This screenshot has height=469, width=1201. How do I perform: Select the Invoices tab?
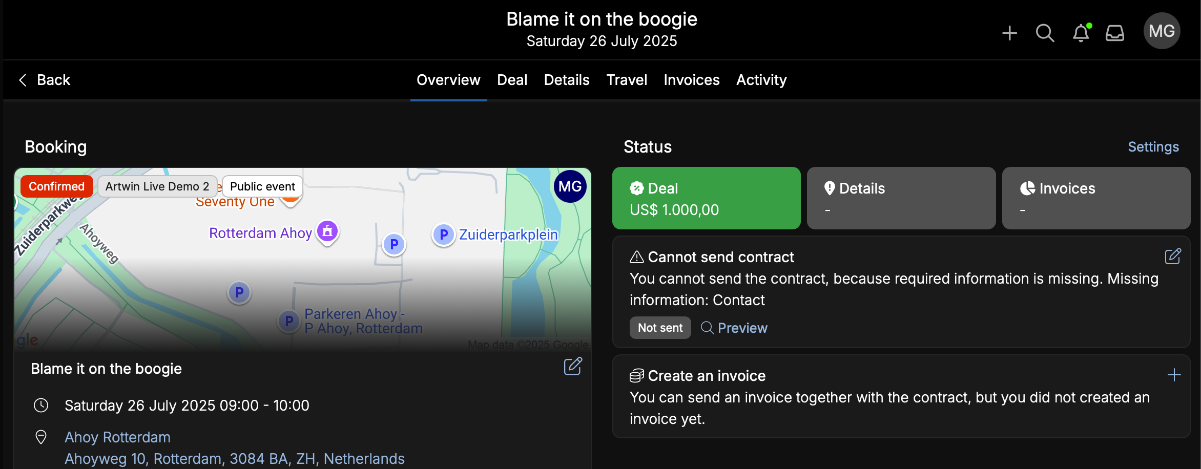click(x=692, y=80)
